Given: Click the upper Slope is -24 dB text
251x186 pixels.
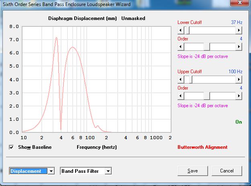Looking at the screenshot, I should 203,106.
